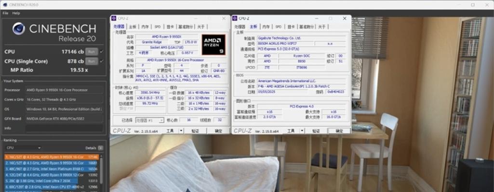Click the PCI-Express 4.0 graphic interface version
This screenshot has width=494, height=192.
coord(301,107)
